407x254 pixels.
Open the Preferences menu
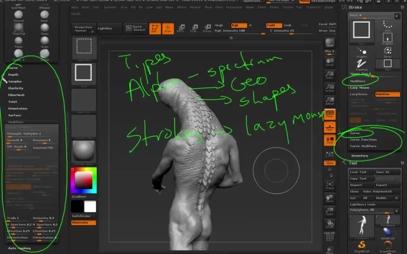[x=234, y=7]
